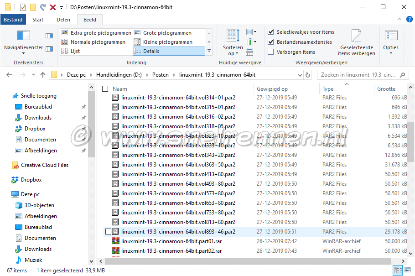
Task: Open the Customize Quick Access Toolbar dropdown
Action: (x=62, y=7)
